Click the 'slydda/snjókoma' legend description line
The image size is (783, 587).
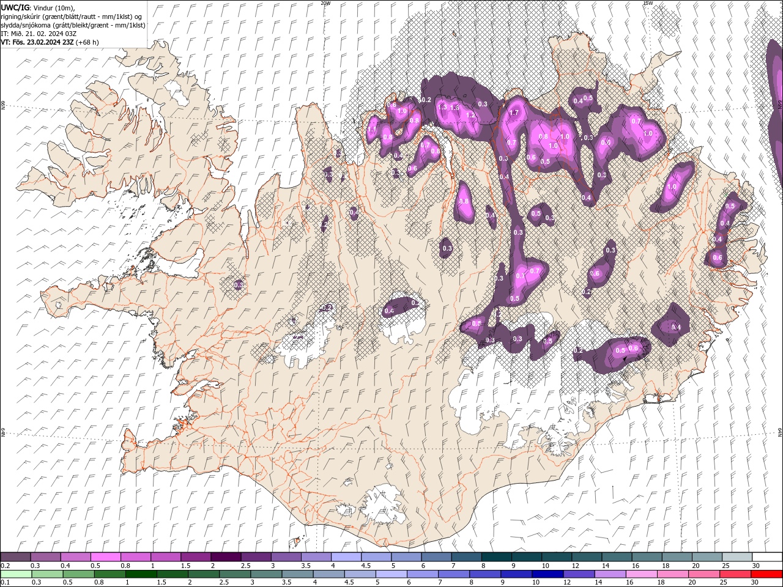pos(73,25)
